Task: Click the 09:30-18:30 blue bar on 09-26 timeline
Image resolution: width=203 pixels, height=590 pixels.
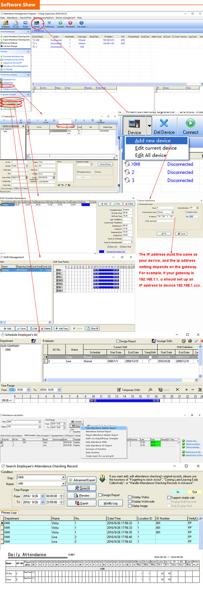Action: (124, 401)
